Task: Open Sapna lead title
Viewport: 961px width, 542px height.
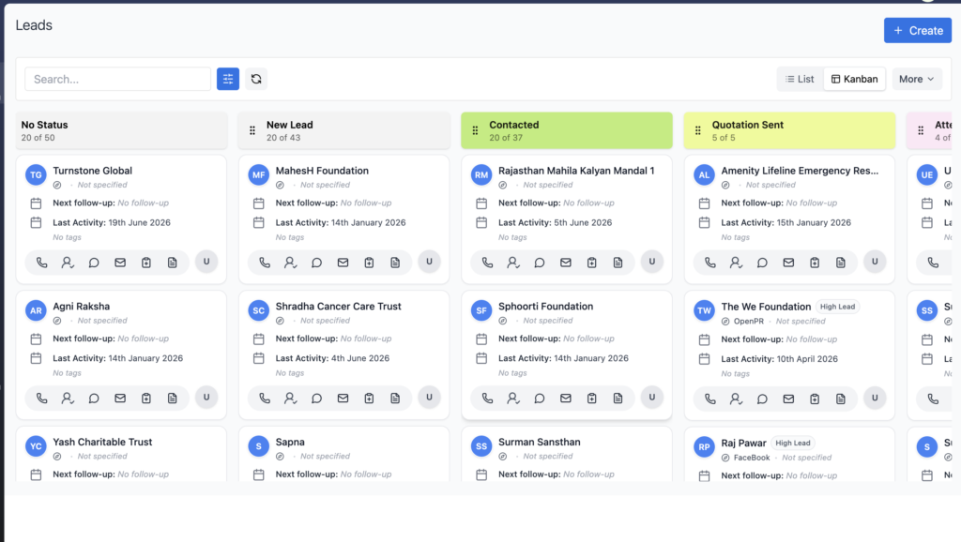Action: [290, 443]
